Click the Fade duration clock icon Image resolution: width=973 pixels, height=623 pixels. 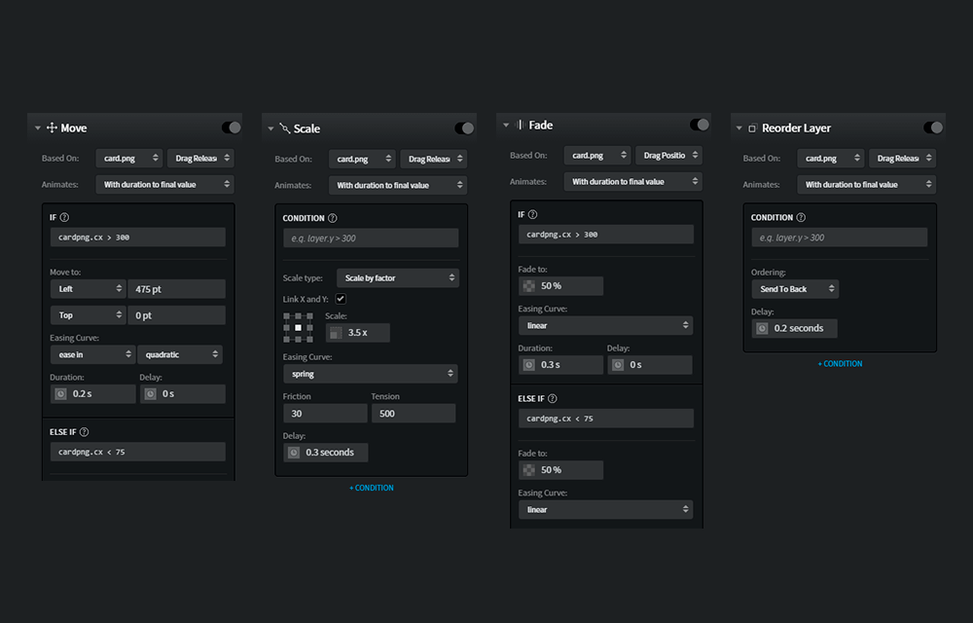[528, 365]
